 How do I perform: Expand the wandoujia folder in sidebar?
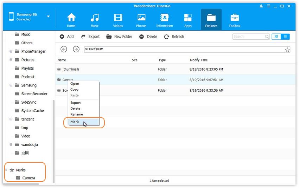coord(11,144)
